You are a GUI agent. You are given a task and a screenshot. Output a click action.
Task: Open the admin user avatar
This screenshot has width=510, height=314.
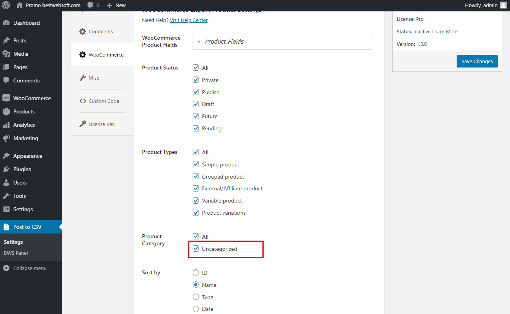[503, 5]
